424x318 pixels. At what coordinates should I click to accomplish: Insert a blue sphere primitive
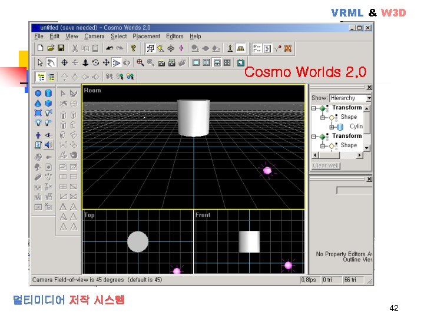coord(38,93)
